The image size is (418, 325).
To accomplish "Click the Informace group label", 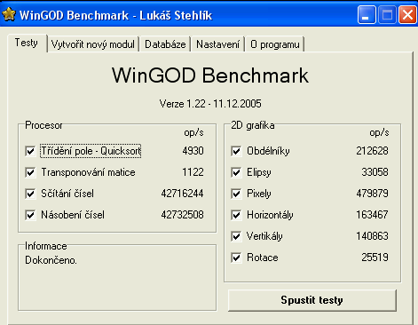I will click(46, 246).
